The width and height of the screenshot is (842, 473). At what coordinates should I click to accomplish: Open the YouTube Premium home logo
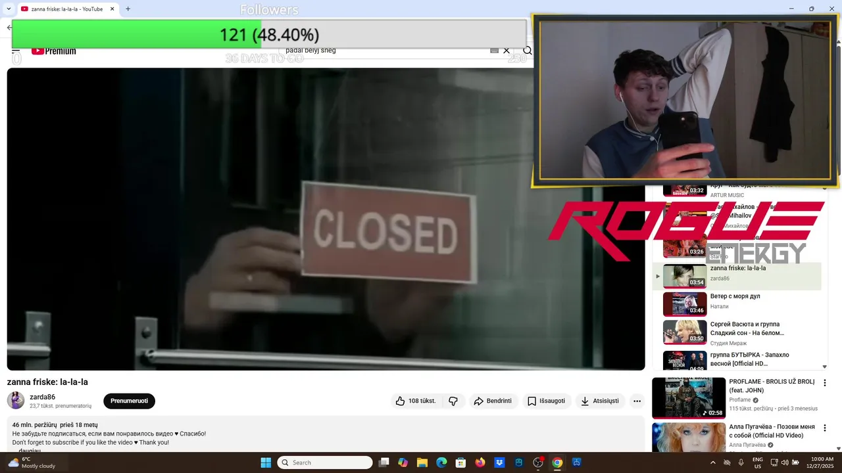tap(54, 51)
